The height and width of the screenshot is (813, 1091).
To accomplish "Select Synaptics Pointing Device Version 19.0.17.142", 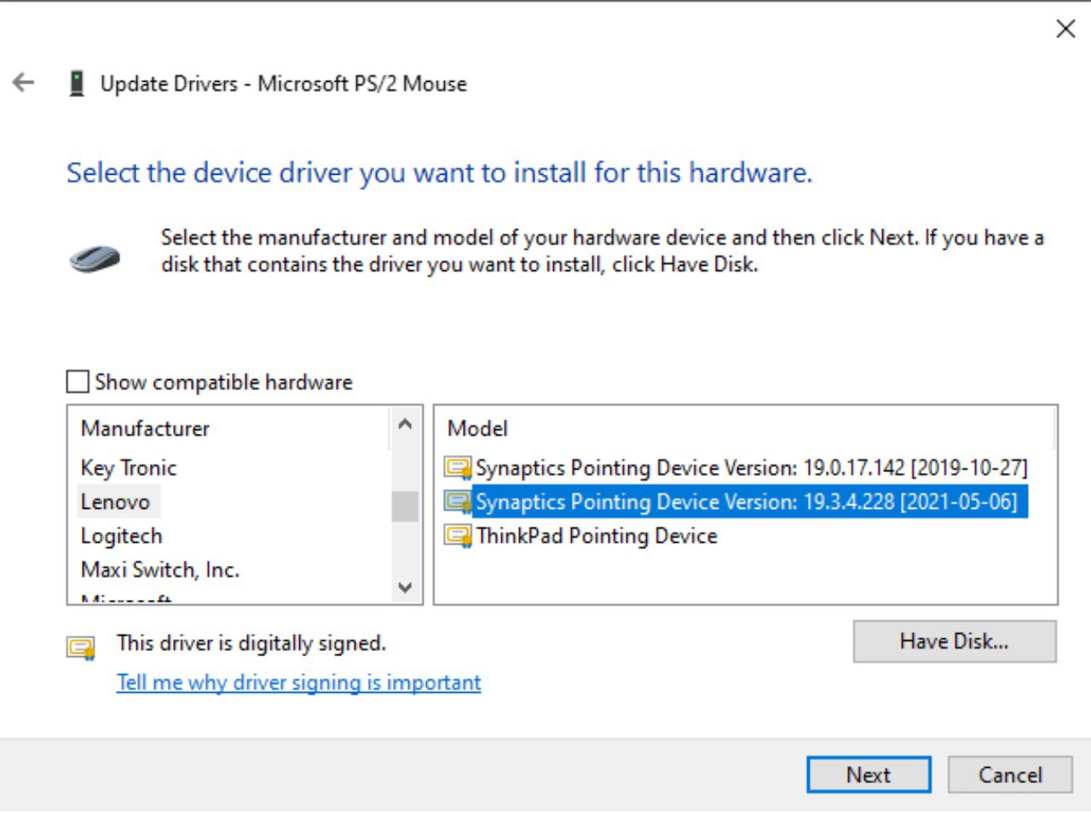I will tap(751, 468).
